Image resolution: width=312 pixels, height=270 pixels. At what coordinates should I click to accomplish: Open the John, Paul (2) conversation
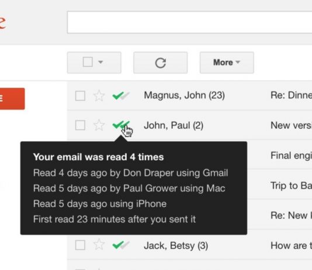click(x=174, y=125)
